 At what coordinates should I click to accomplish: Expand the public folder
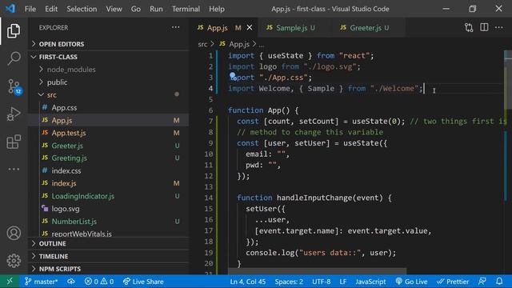pos(110,82)
